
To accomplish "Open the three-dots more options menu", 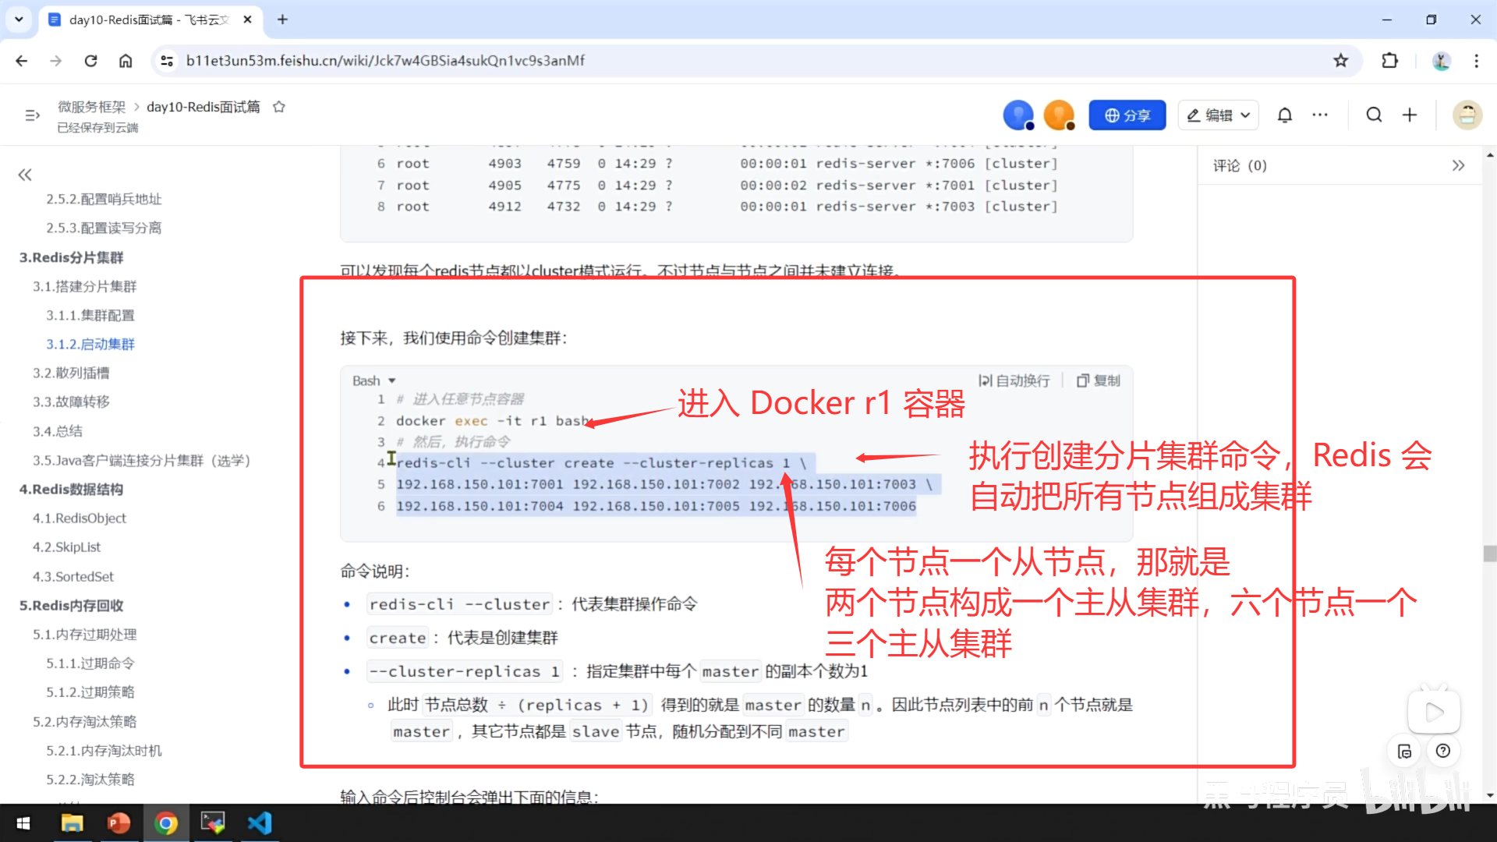I will pyautogui.click(x=1320, y=115).
